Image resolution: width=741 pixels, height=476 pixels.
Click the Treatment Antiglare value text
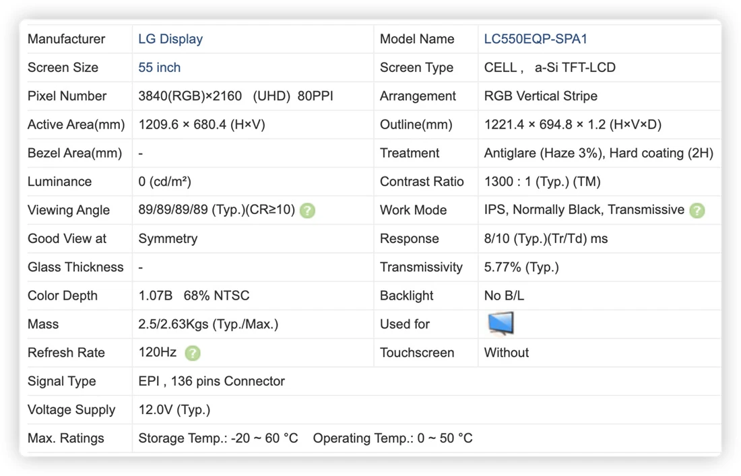(598, 154)
